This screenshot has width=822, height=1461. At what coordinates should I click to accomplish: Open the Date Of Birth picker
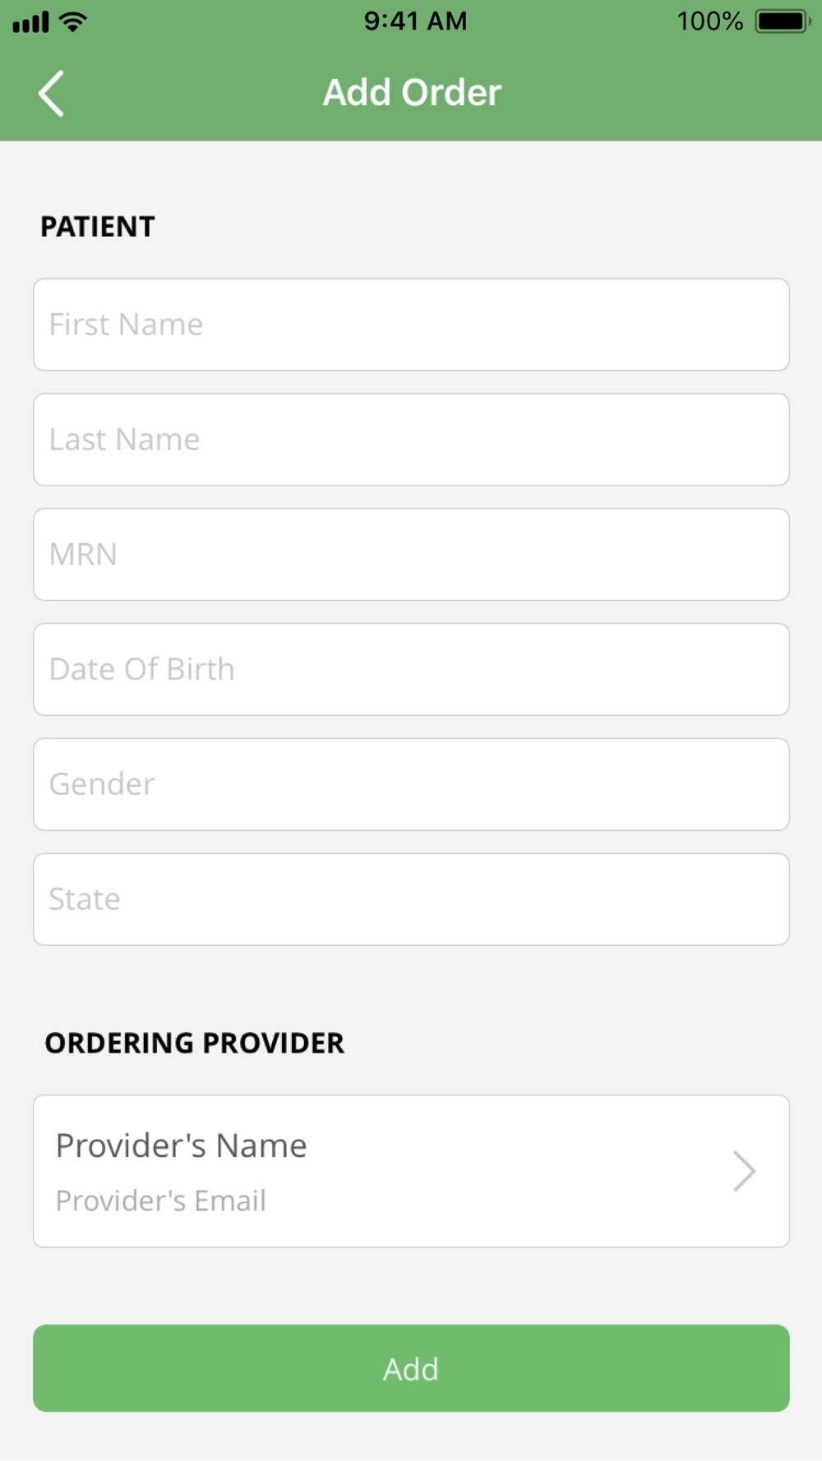click(411, 670)
